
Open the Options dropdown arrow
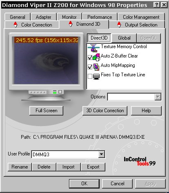(158, 97)
